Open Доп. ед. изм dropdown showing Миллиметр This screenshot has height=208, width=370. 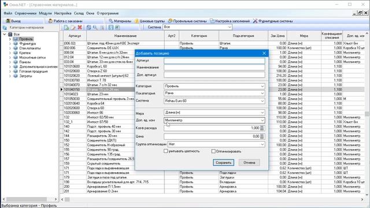262,120
